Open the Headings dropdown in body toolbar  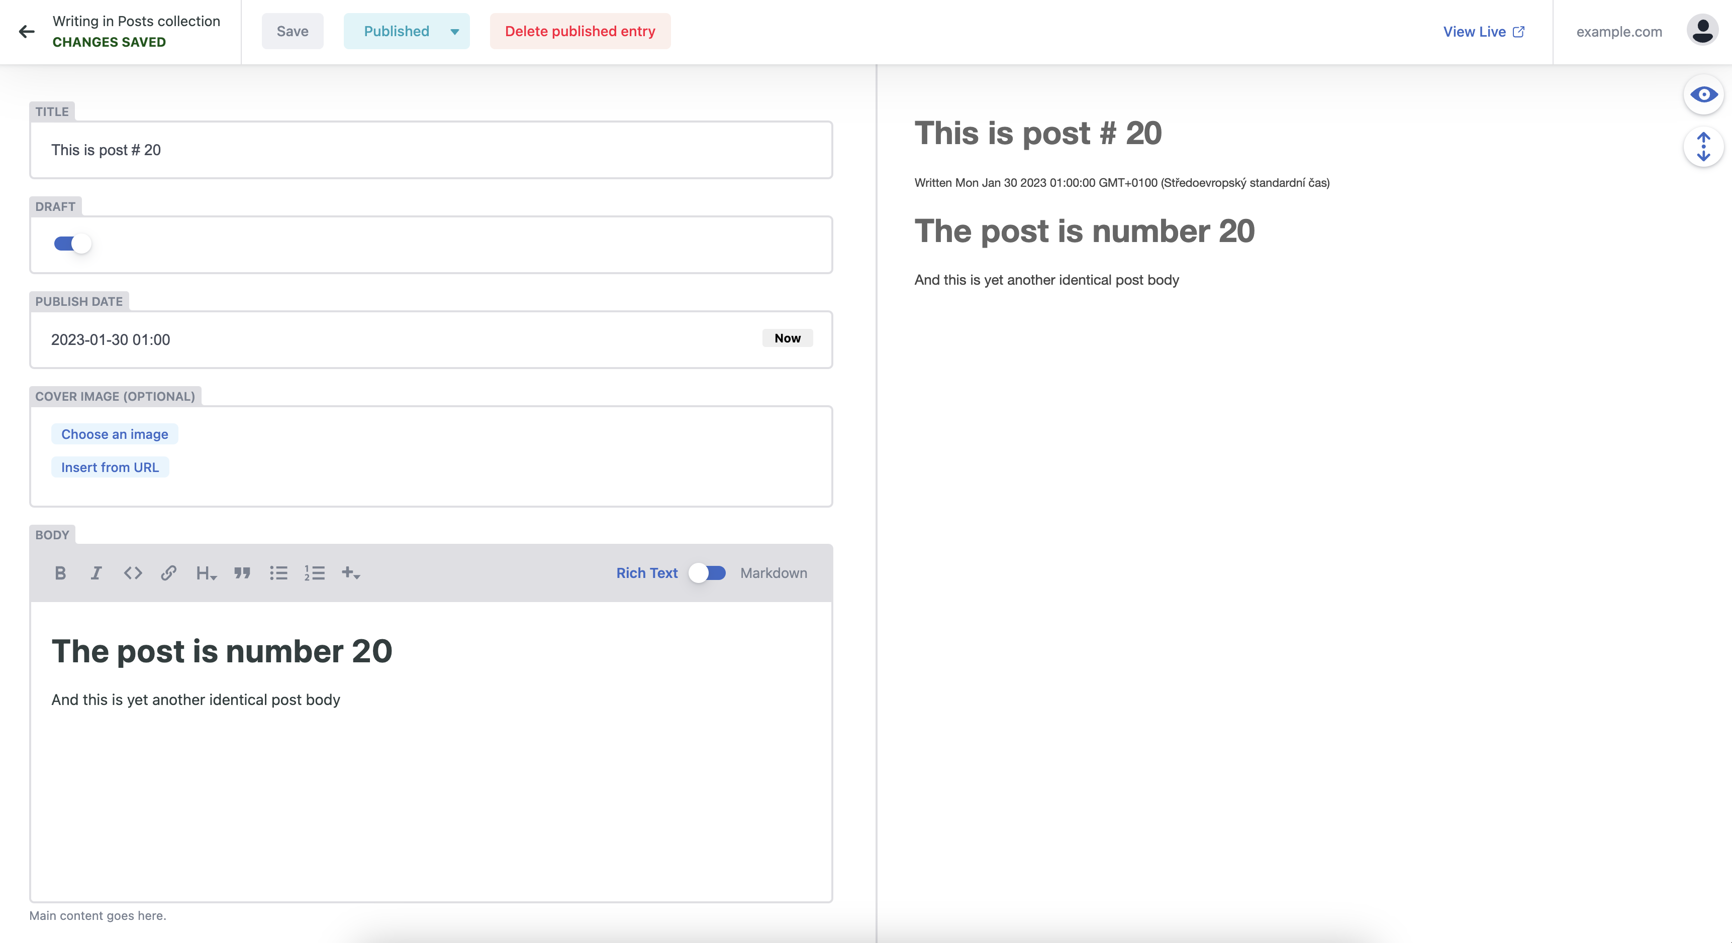click(x=206, y=573)
